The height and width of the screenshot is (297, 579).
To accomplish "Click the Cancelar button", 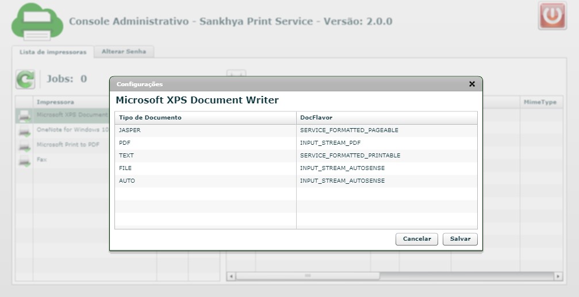I will point(416,239).
